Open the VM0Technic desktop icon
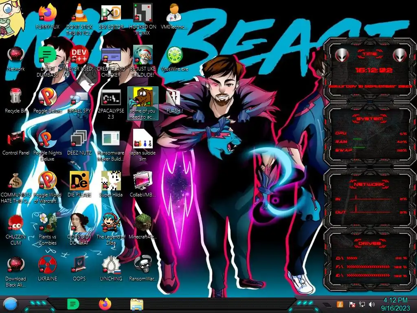This screenshot has width=417, height=313. [x=174, y=16]
